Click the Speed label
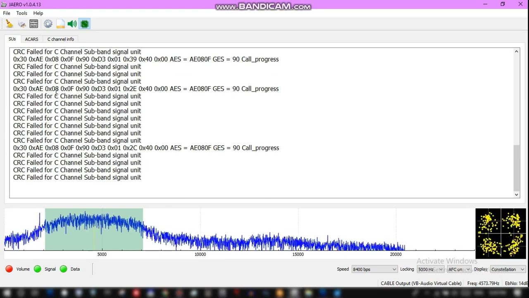 tap(343, 269)
